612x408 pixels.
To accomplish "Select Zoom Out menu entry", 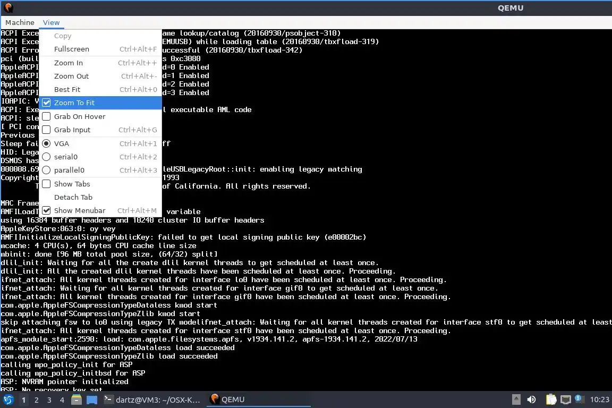I will click(x=100, y=76).
